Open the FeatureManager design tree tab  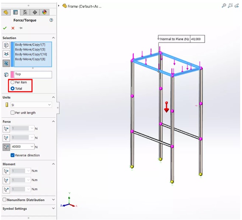point(6,12)
